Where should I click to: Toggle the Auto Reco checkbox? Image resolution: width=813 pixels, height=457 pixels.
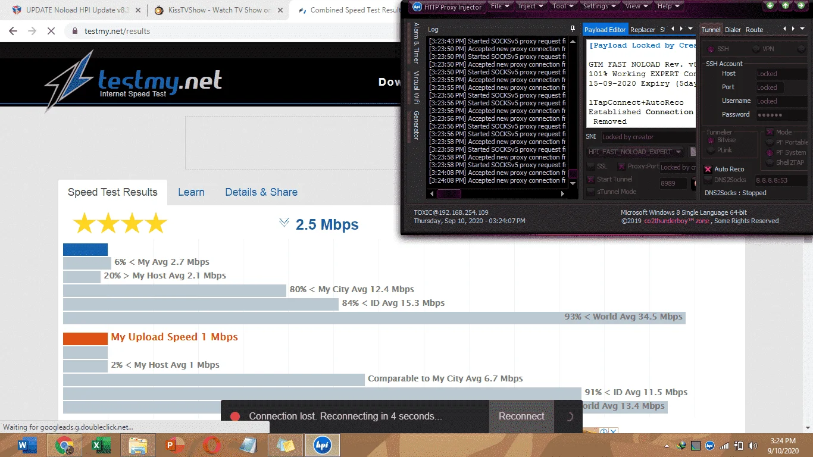(708, 169)
